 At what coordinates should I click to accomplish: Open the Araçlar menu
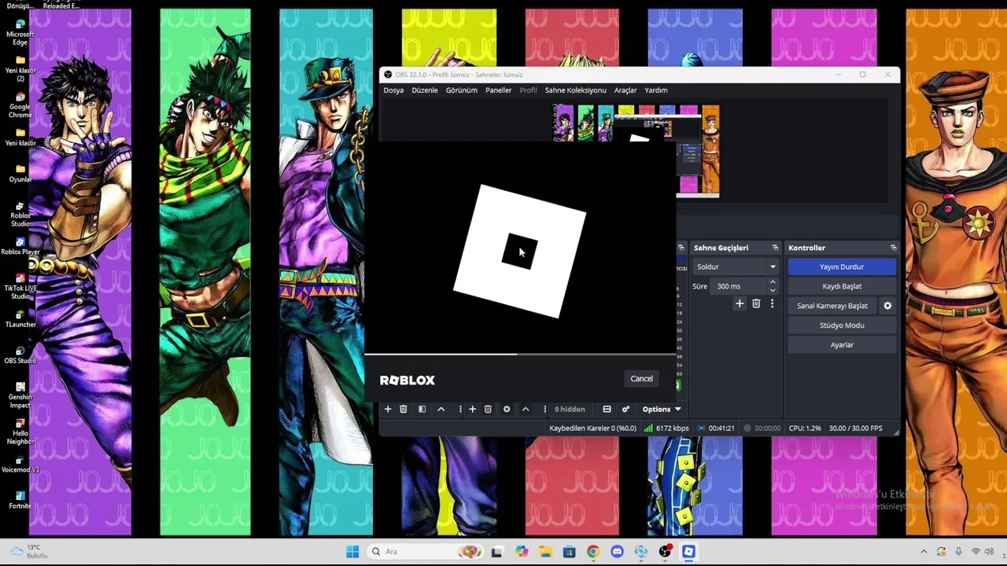point(625,90)
